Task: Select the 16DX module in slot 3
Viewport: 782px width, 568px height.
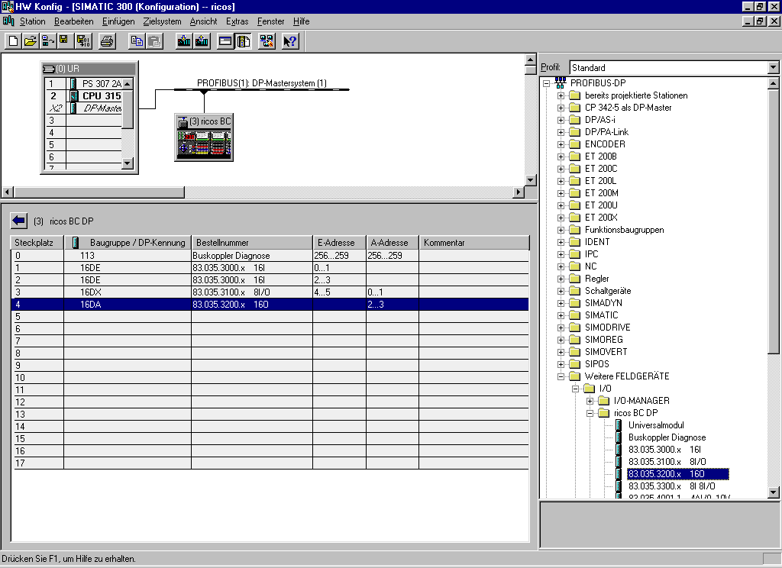Action: coord(270,292)
